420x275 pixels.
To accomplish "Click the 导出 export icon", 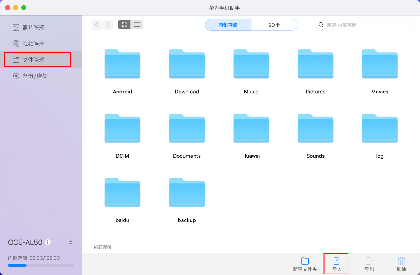I will 369,264.
